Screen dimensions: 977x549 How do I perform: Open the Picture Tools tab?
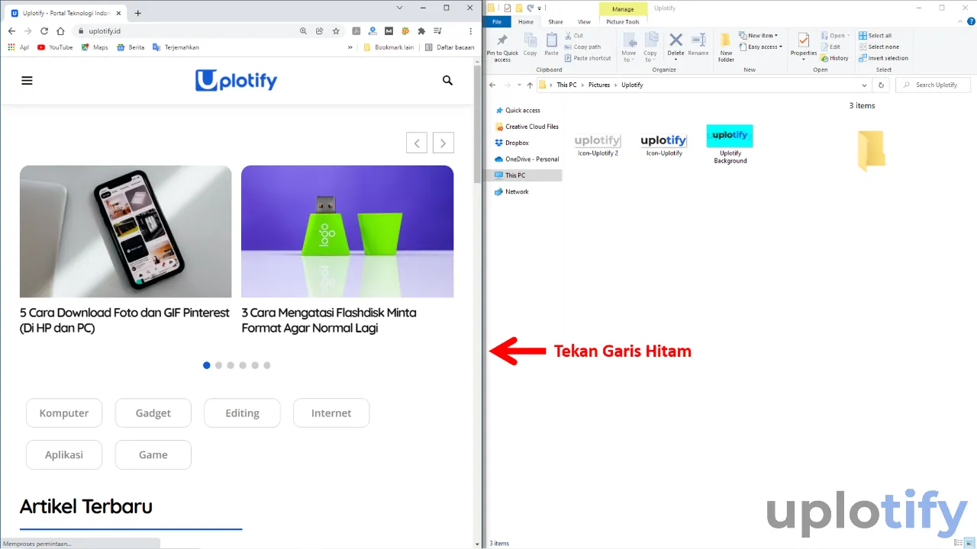pyautogui.click(x=623, y=21)
